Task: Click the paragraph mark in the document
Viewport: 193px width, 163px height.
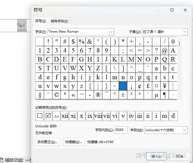Action: click(x=22, y=25)
